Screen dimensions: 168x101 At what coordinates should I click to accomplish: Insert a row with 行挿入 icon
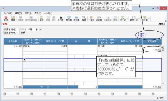pyautogui.click(x=91, y=18)
